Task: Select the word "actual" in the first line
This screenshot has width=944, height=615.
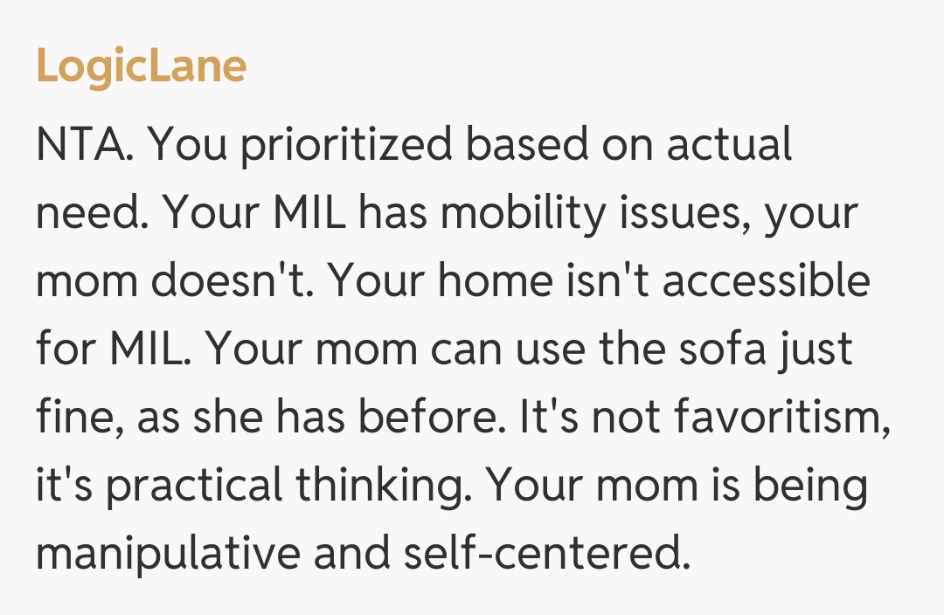Action: click(x=729, y=146)
